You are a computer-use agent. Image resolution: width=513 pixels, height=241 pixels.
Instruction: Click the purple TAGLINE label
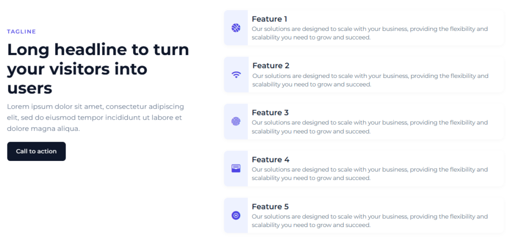click(x=21, y=31)
